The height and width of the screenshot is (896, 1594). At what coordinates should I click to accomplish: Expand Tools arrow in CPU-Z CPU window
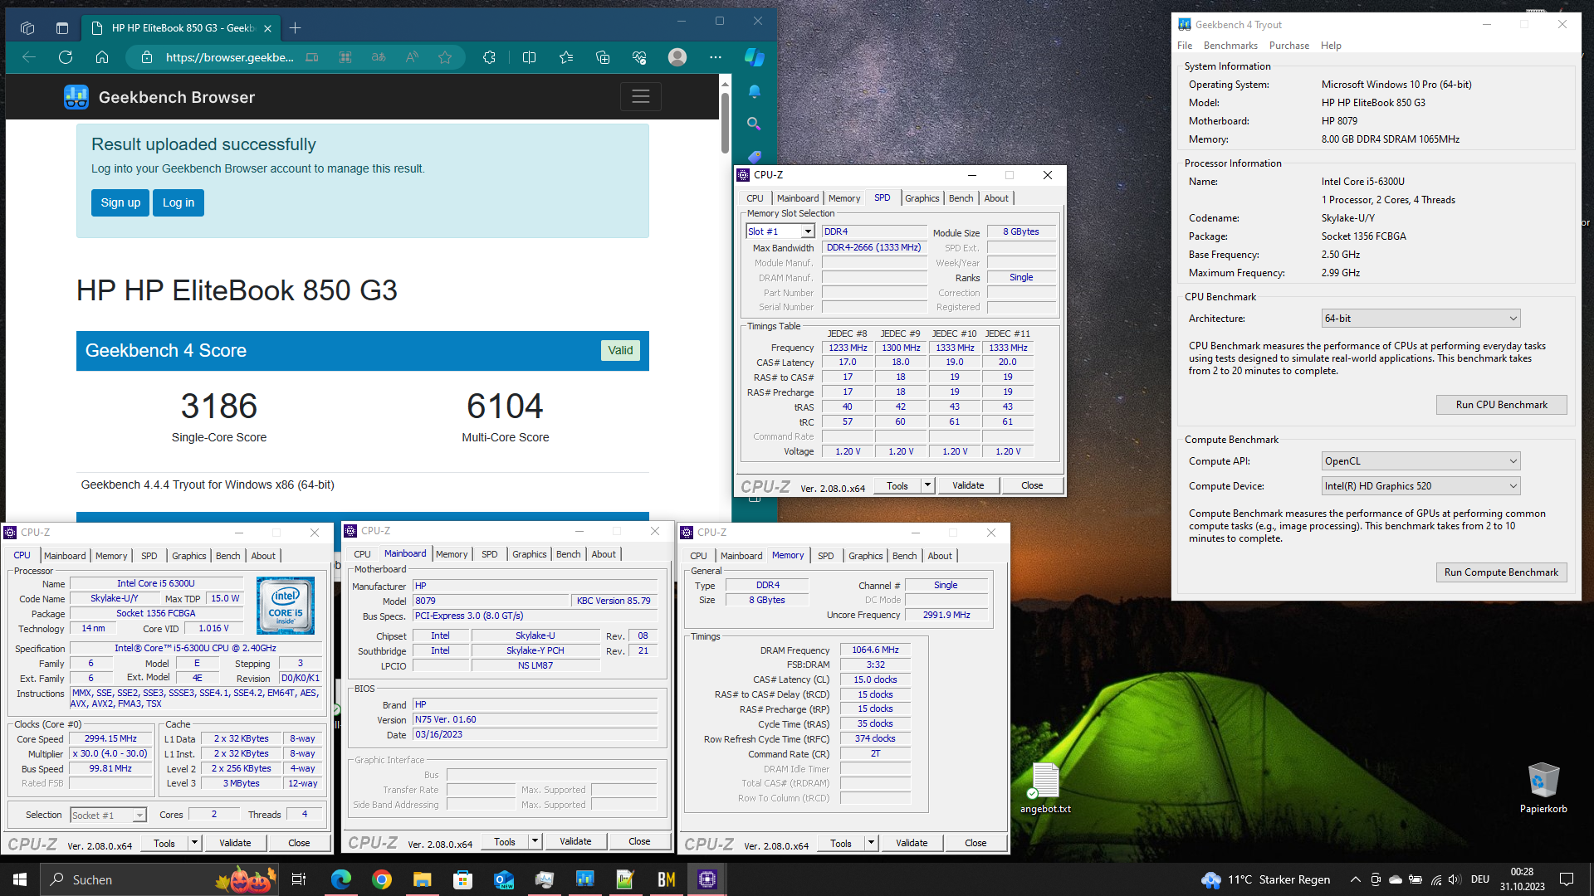click(x=194, y=843)
